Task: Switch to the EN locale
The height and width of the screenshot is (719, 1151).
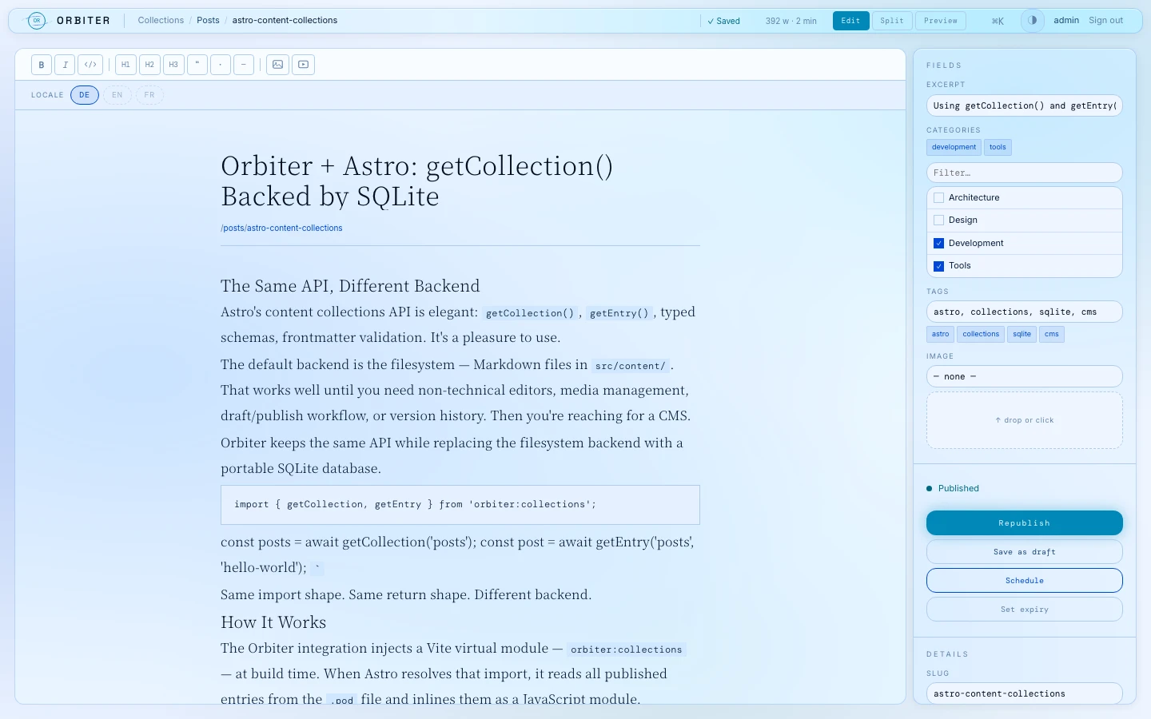Action: (117, 95)
